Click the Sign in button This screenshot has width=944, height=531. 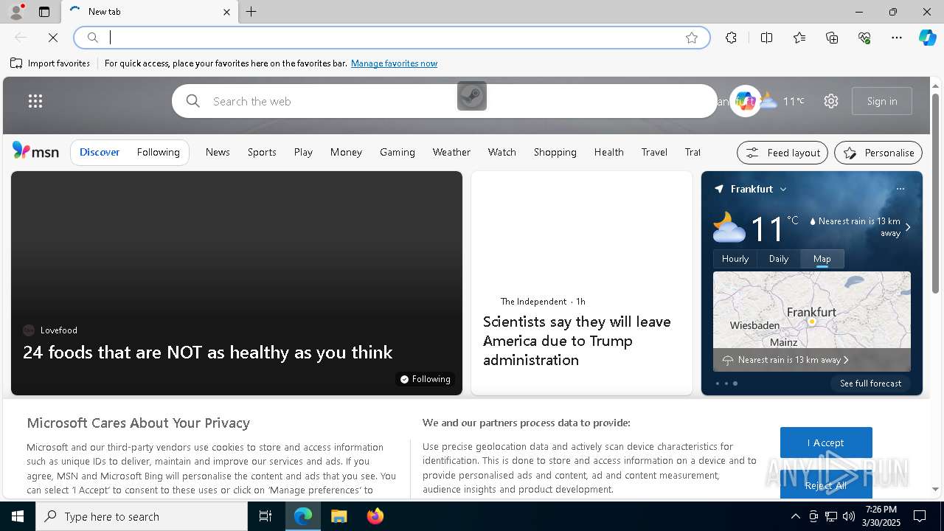882,101
